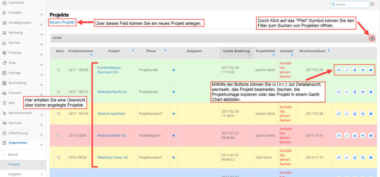Add task to Webseite Baufirma via plus

coord(174,92)
